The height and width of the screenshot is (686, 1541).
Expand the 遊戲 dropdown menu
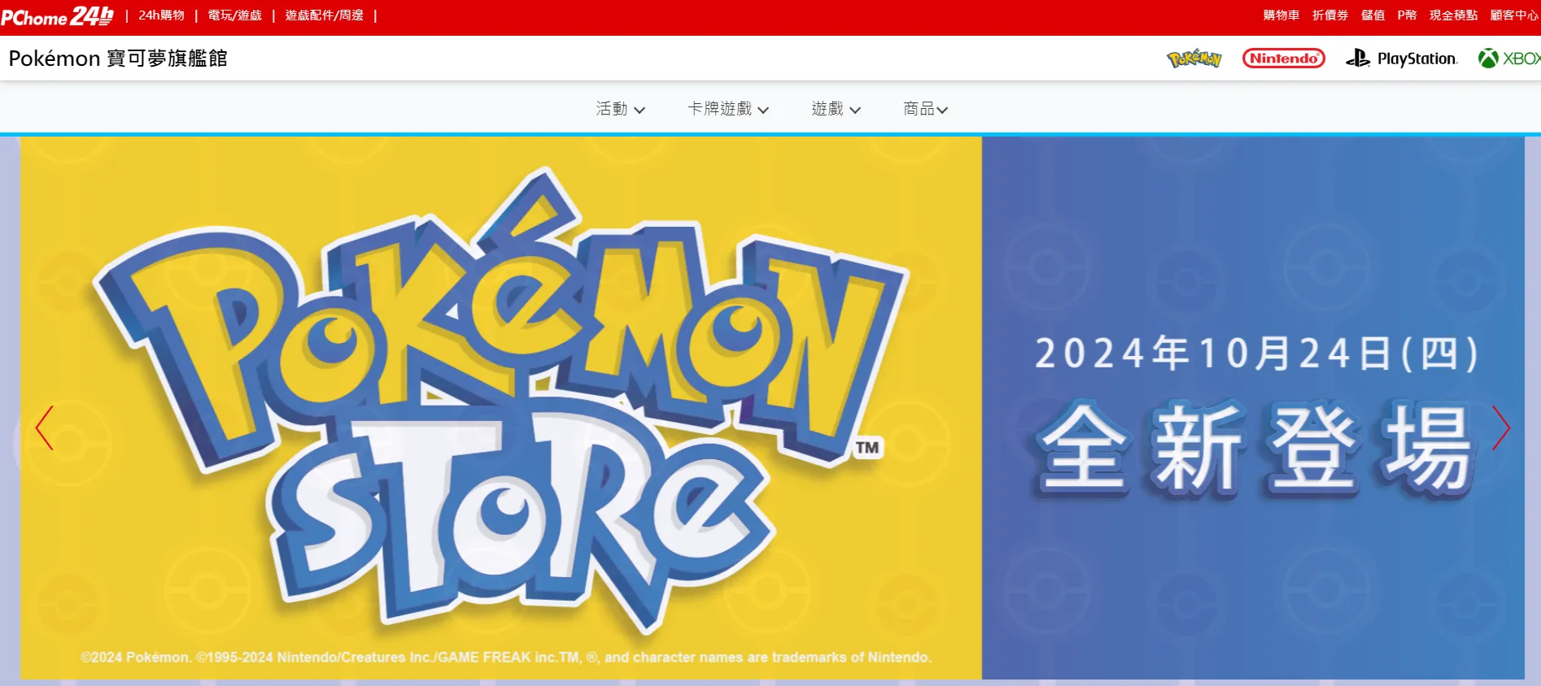pyautogui.click(x=836, y=109)
